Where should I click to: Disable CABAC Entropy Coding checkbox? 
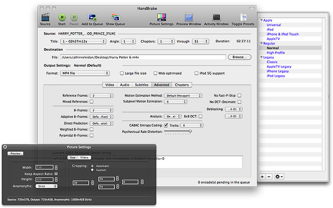166,125
